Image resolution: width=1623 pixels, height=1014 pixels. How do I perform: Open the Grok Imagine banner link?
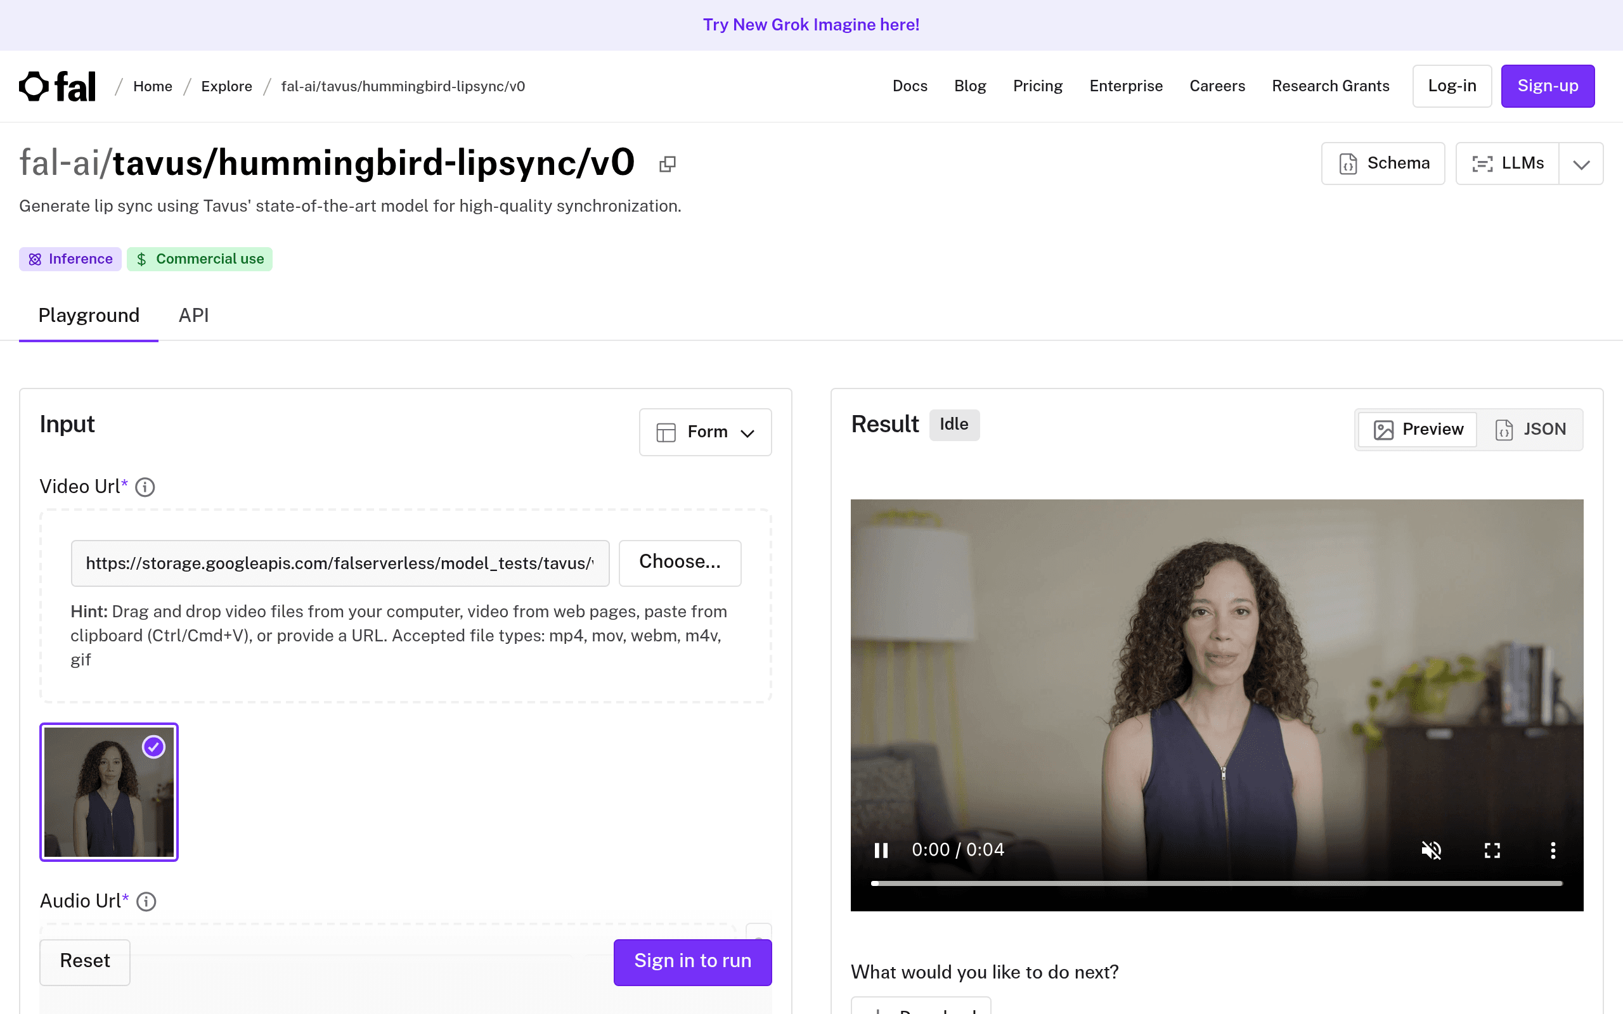pyautogui.click(x=811, y=25)
